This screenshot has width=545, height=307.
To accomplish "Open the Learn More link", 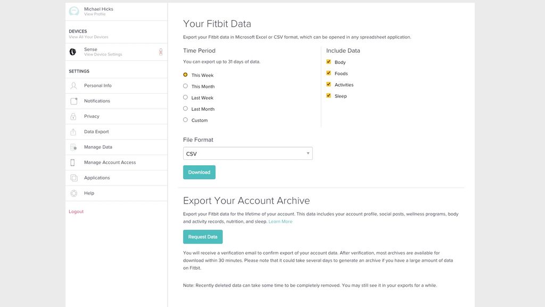I will tap(280, 222).
